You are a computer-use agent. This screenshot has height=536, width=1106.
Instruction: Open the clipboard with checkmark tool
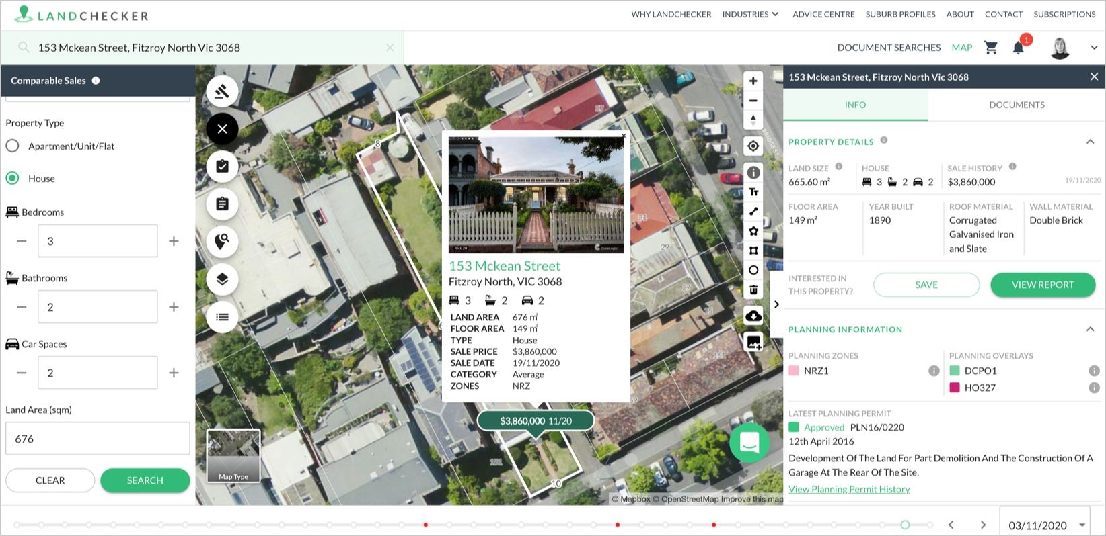tap(222, 166)
